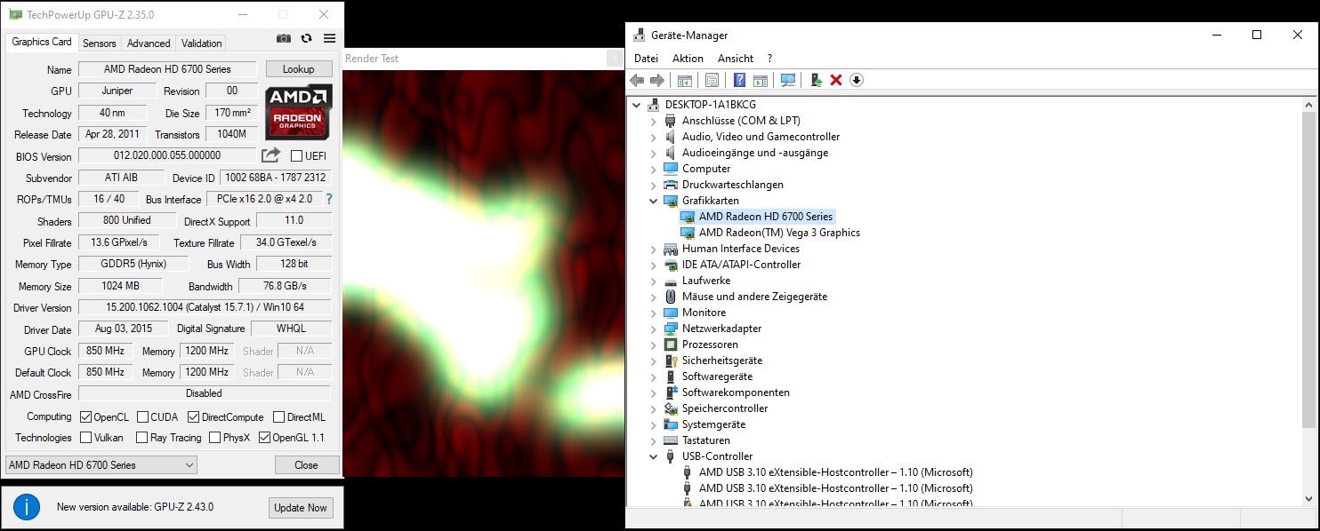Image resolution: width=1320 pixels, height=531 pixels.
Task: Click the Druckwarteschlangen printer icon
Action: [x=671, y=185]
